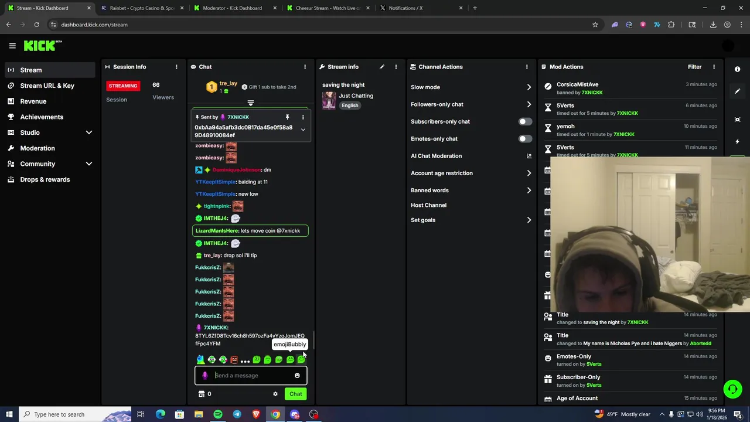This screenshot has width=750, height=422.
Task: Click tre_lay on gift leaderboard
Action: pyautogui.click(x=229, y=83)
